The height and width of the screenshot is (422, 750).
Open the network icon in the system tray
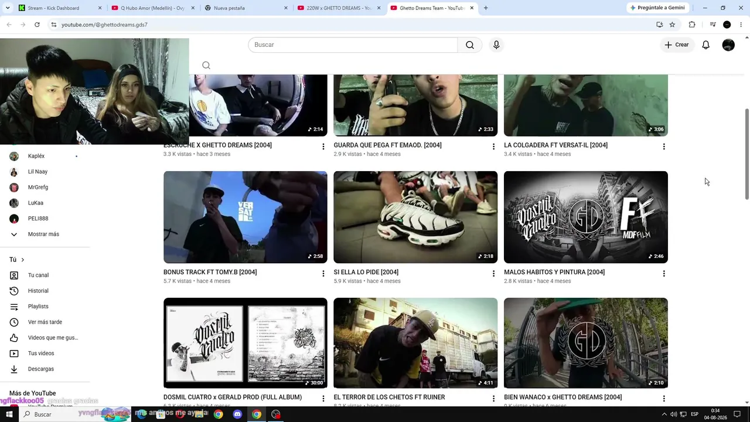pos(683,414)
